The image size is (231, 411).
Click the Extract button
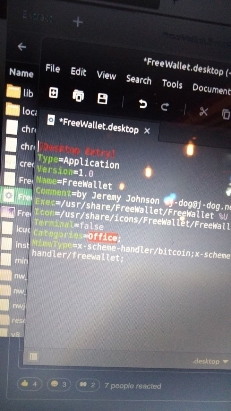click(x=37, y=17)
